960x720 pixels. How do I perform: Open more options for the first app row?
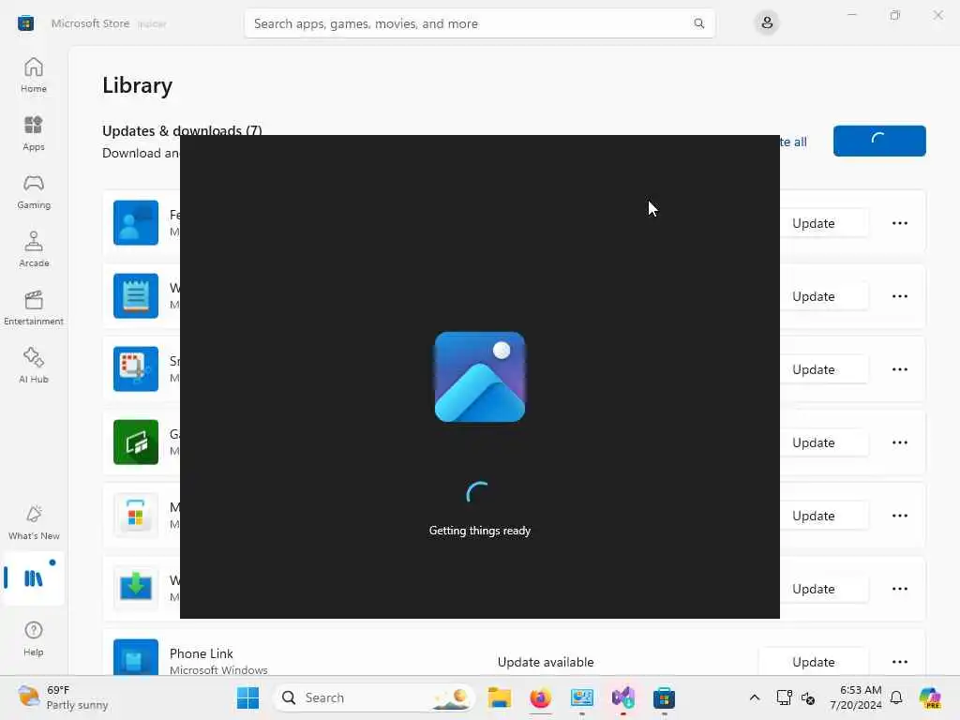click(x=899, y=223)
